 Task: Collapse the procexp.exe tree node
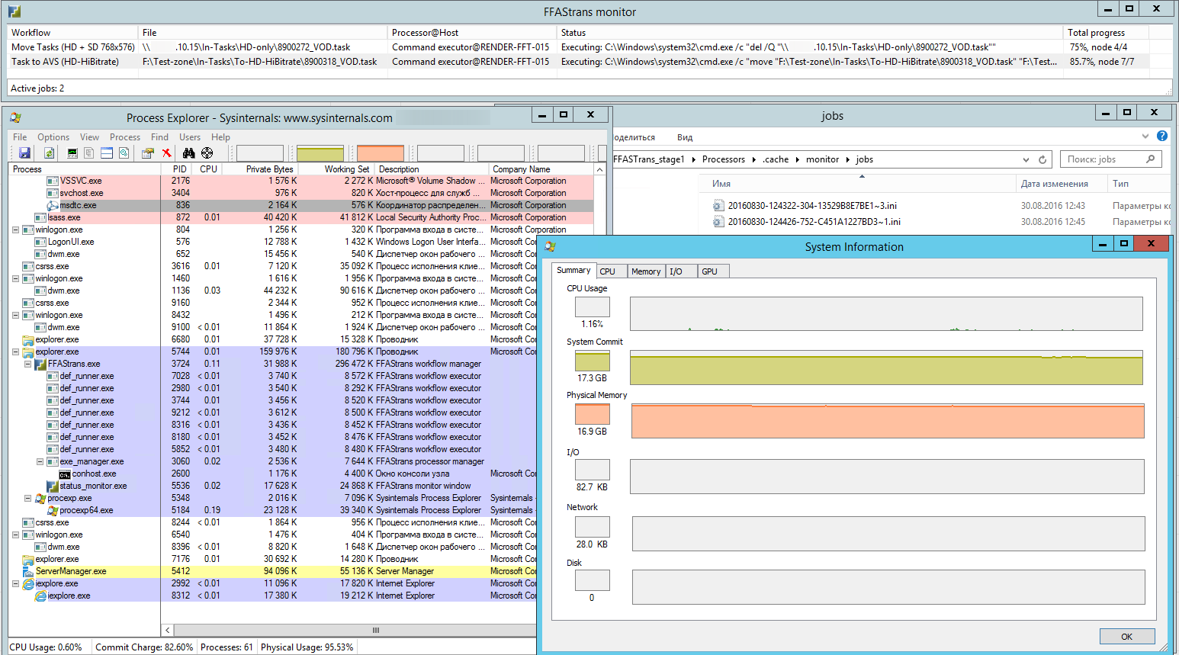coord(27,498)
